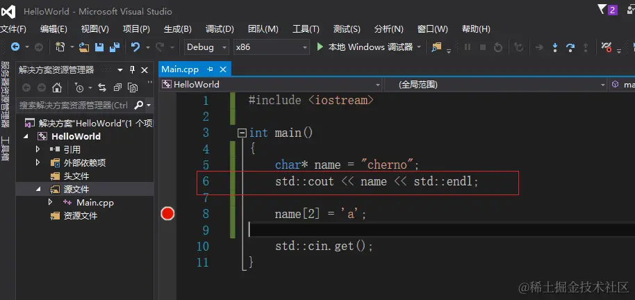
Task: Collapse the HelloWorld project node
Action: pos(26,136)
